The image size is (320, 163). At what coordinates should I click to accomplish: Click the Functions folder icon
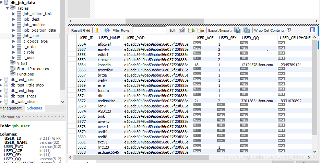coord(12,74)
